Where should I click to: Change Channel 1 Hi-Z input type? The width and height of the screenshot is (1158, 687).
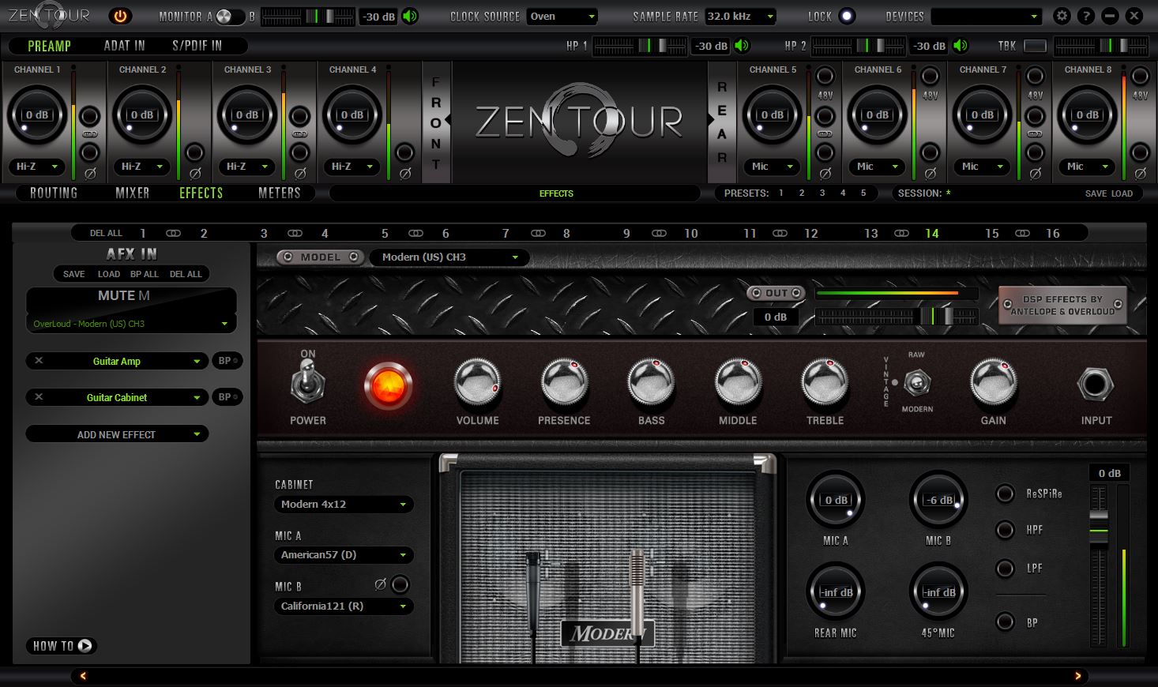[36, 167]
